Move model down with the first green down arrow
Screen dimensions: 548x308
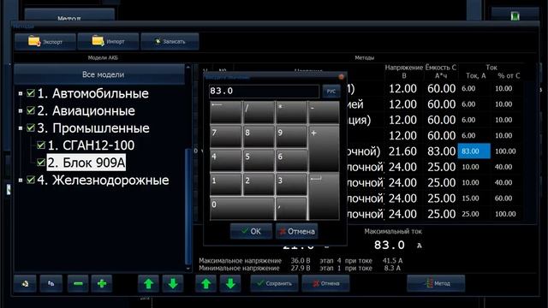coord(173,283)
